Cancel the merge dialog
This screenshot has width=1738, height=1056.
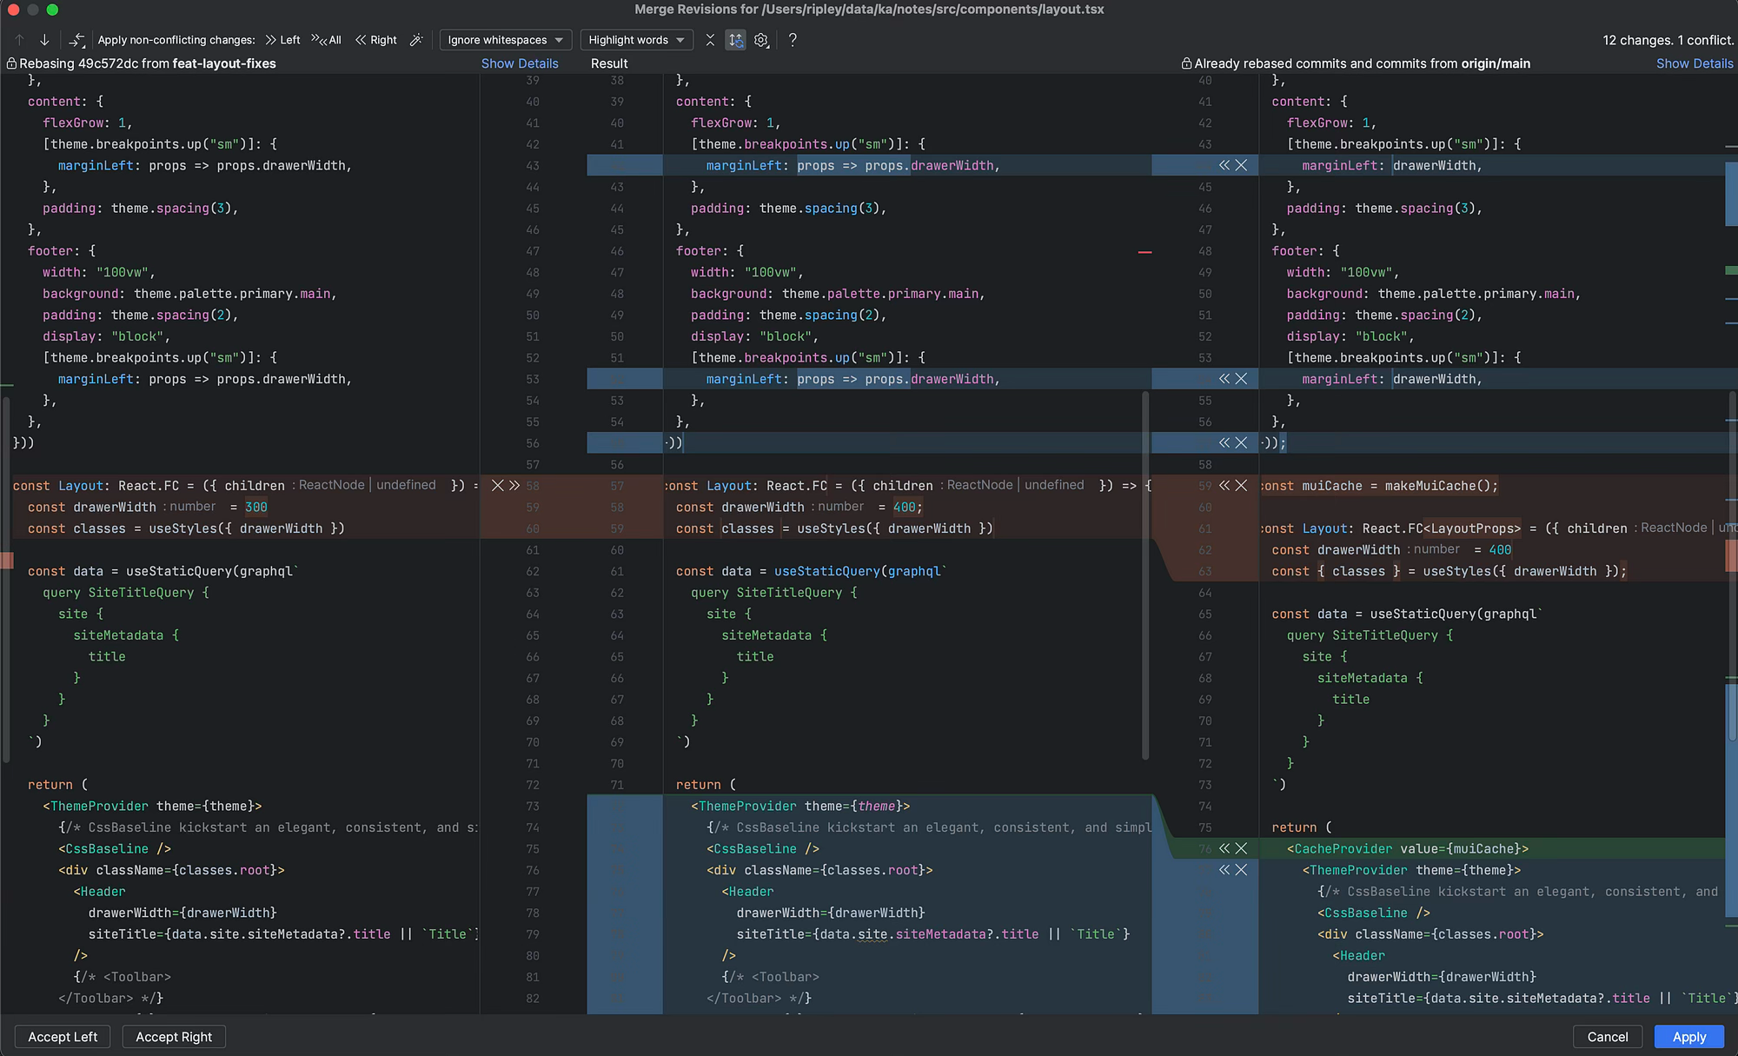coord(1607,1037)
